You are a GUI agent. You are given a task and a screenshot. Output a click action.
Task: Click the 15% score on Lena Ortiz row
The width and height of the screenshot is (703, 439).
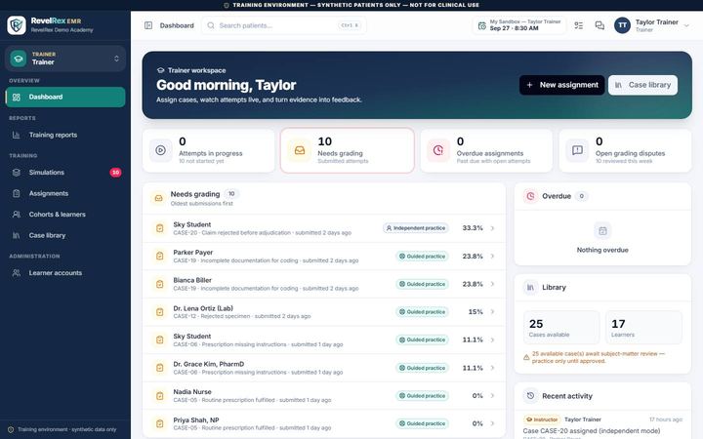(476, 312)
